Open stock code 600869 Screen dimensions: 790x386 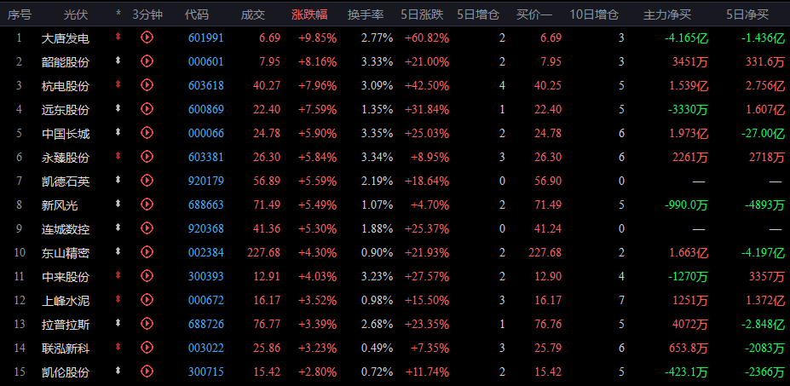(x=206, y=109)
